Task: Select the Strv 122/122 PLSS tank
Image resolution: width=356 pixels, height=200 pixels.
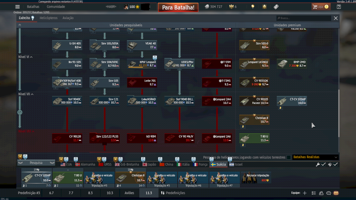Action: (105, 138)
